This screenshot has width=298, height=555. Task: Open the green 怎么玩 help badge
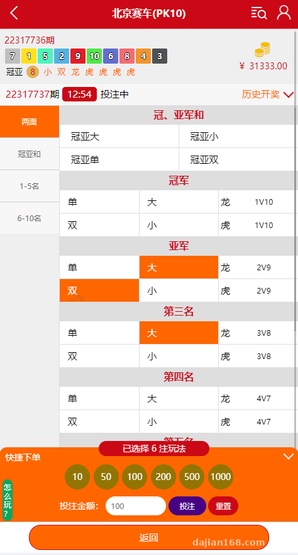tap(8, 500)
